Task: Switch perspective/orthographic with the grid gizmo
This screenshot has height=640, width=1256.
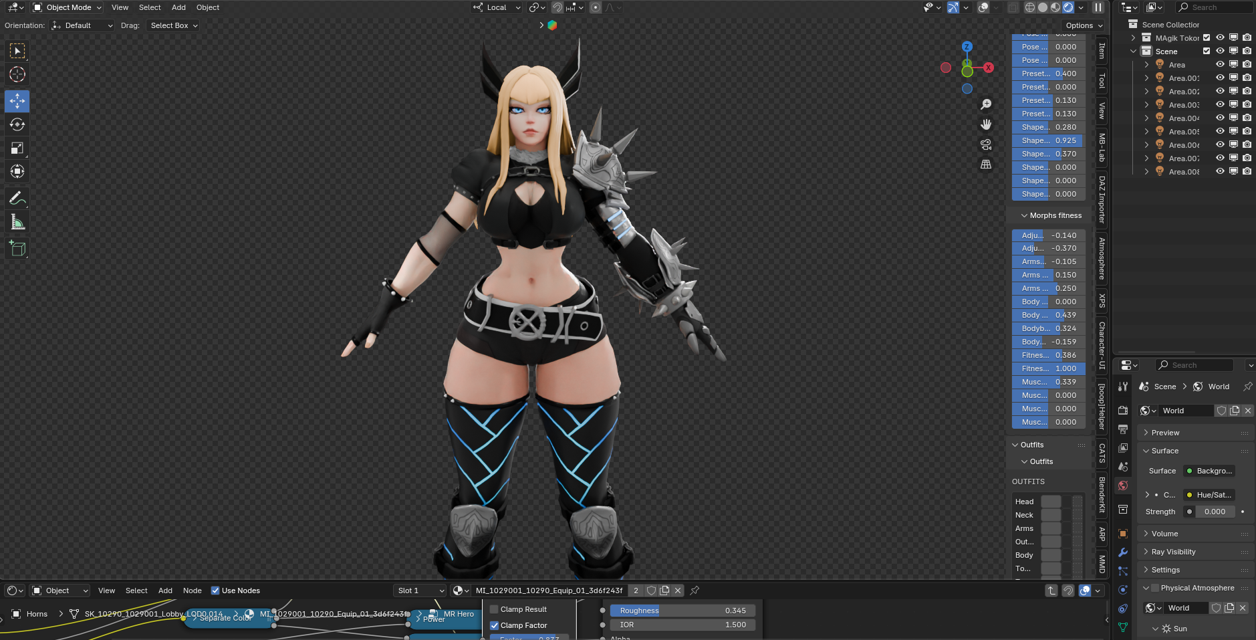Action: [986, 165]
